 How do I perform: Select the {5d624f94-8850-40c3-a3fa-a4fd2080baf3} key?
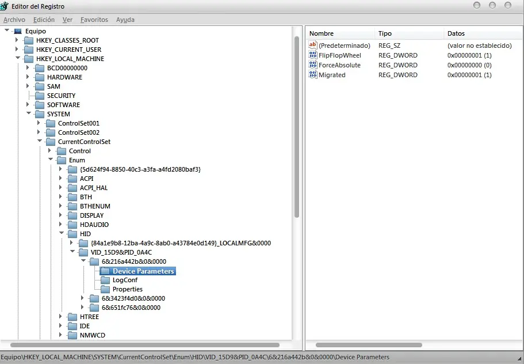pos(140,170)
